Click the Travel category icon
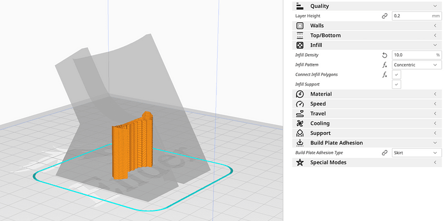444x221 pixels. (300, 114)
